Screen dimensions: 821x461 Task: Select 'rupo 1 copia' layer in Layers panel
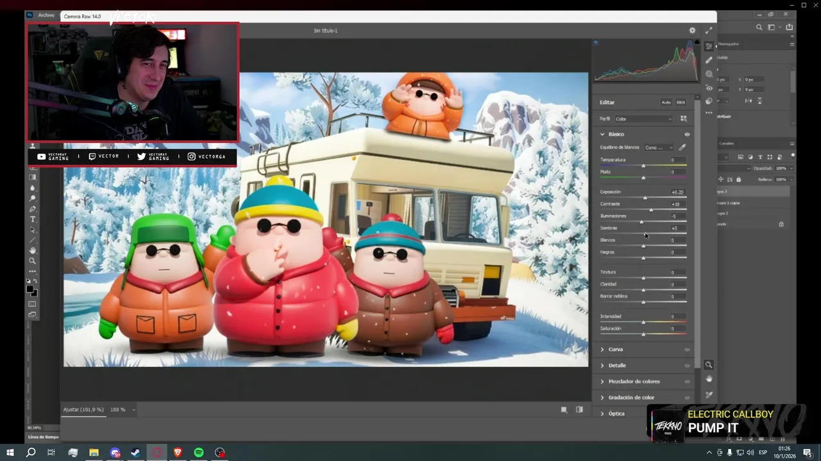pyautogui.click(x=754, y=203)
